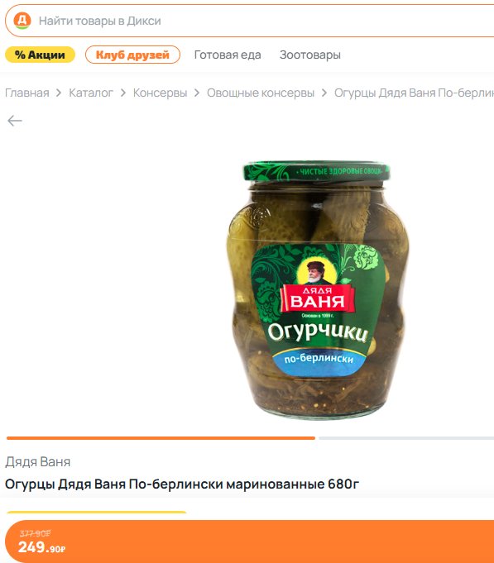Click the chevron after Овощные консервы breadcrumb
Screen dimensions: 494x563
pos(324,93)
